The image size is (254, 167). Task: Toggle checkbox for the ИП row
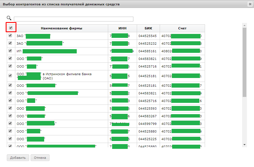click(x=10, y=51)
